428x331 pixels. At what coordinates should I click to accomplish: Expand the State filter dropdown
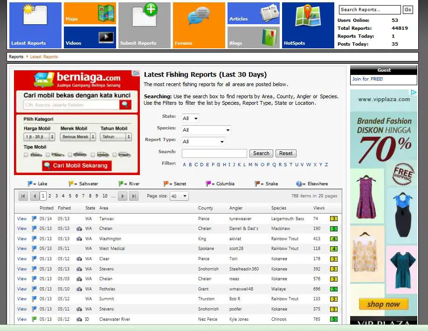point(190,119)
